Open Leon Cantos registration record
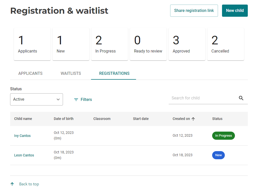The image size is (265, 195). pos(24,155)
